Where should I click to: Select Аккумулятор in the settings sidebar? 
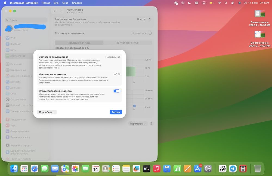pos(19,56)
